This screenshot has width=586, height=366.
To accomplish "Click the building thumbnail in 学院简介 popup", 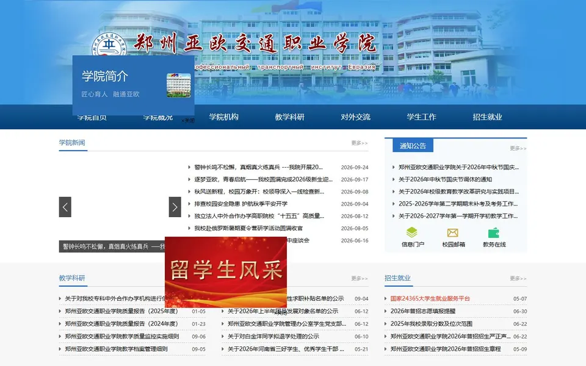I will pos(179,85).
